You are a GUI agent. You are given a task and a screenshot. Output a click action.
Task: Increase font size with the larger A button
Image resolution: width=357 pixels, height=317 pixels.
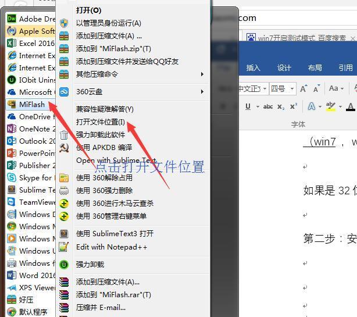[304, 88]
